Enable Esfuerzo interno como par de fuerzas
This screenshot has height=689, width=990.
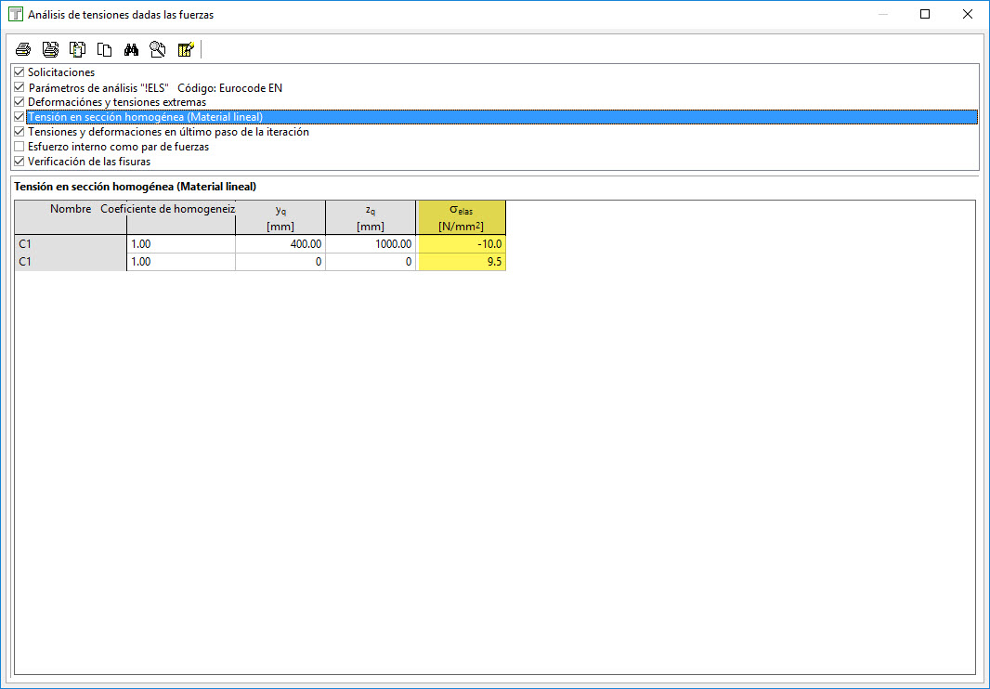20,147
